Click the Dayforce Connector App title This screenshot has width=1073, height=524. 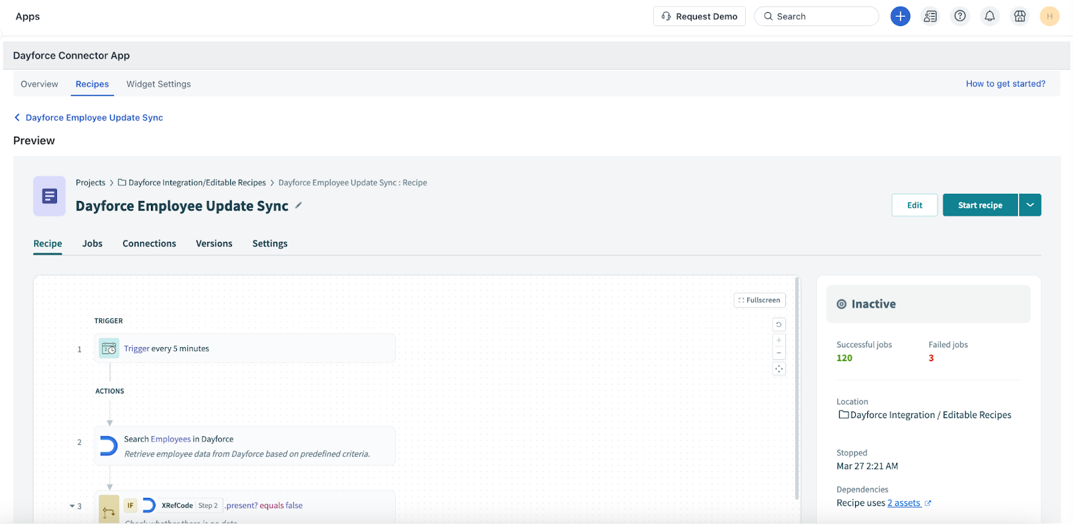72,56
